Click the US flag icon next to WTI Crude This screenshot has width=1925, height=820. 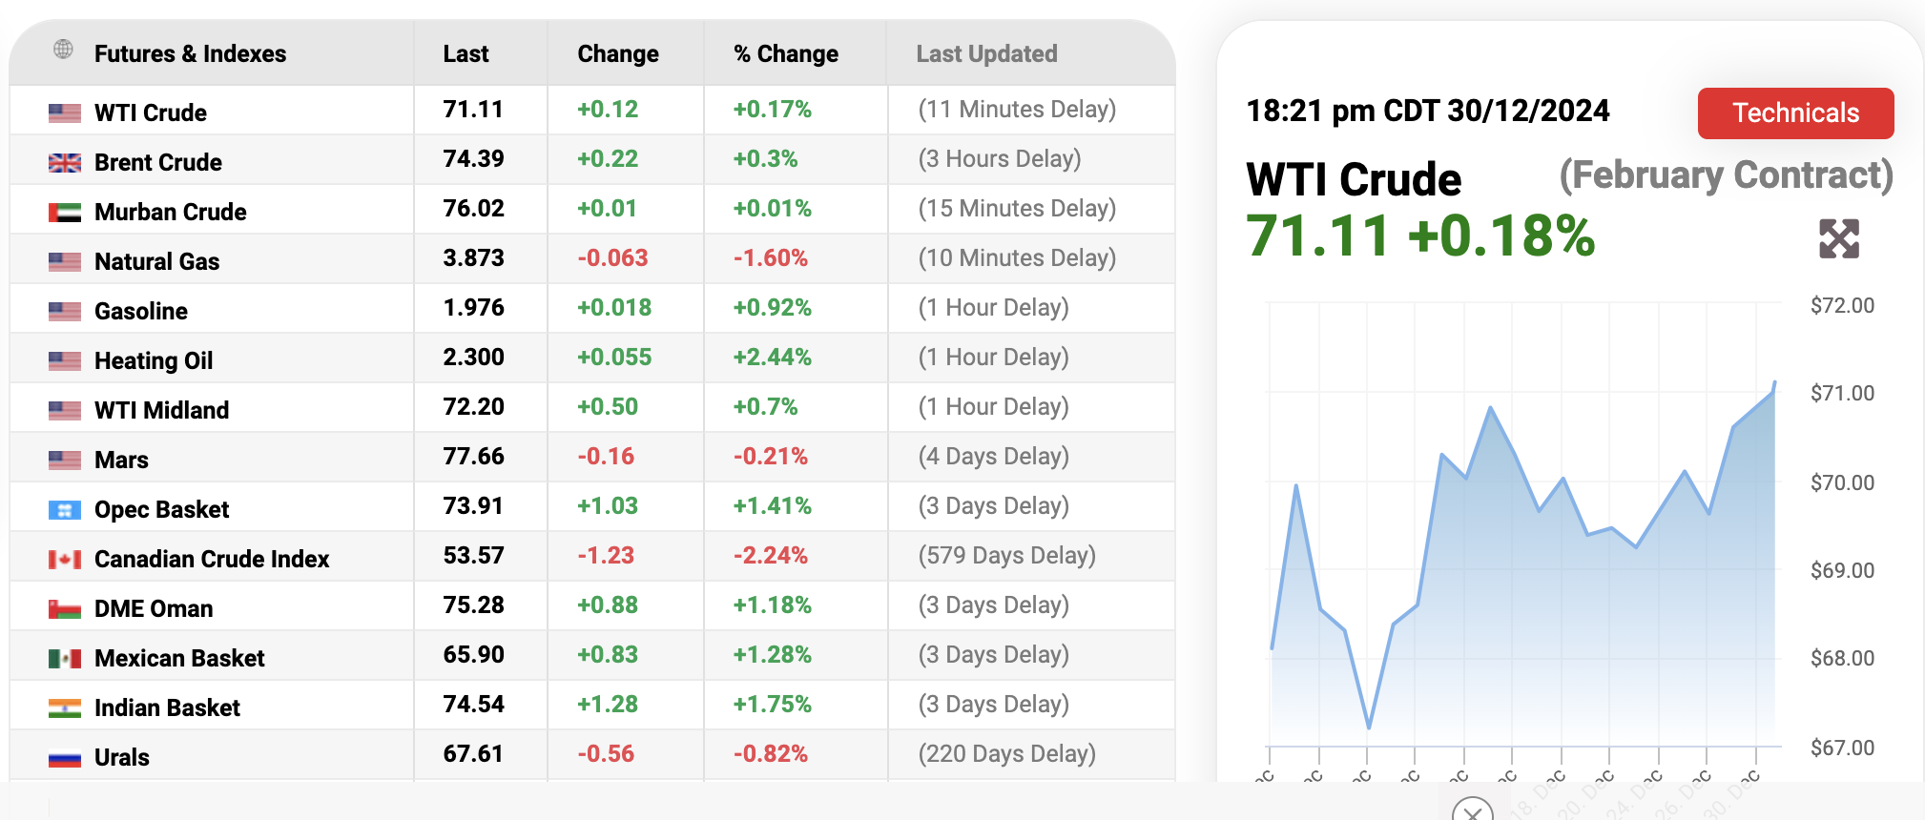[x=65, y=113]
